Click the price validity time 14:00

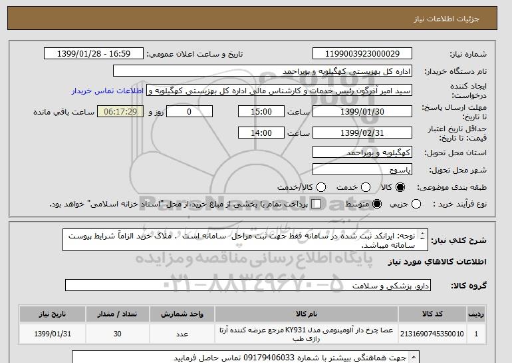click(261, 133)
